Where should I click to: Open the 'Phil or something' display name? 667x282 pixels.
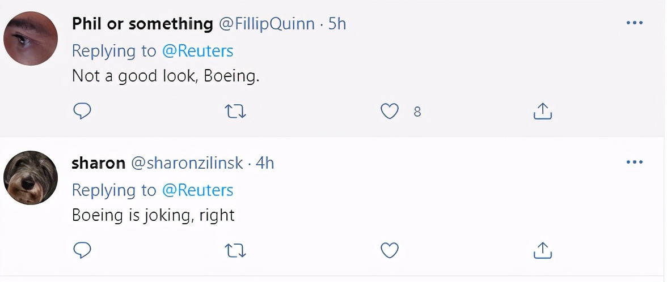(x=142, y=24)
